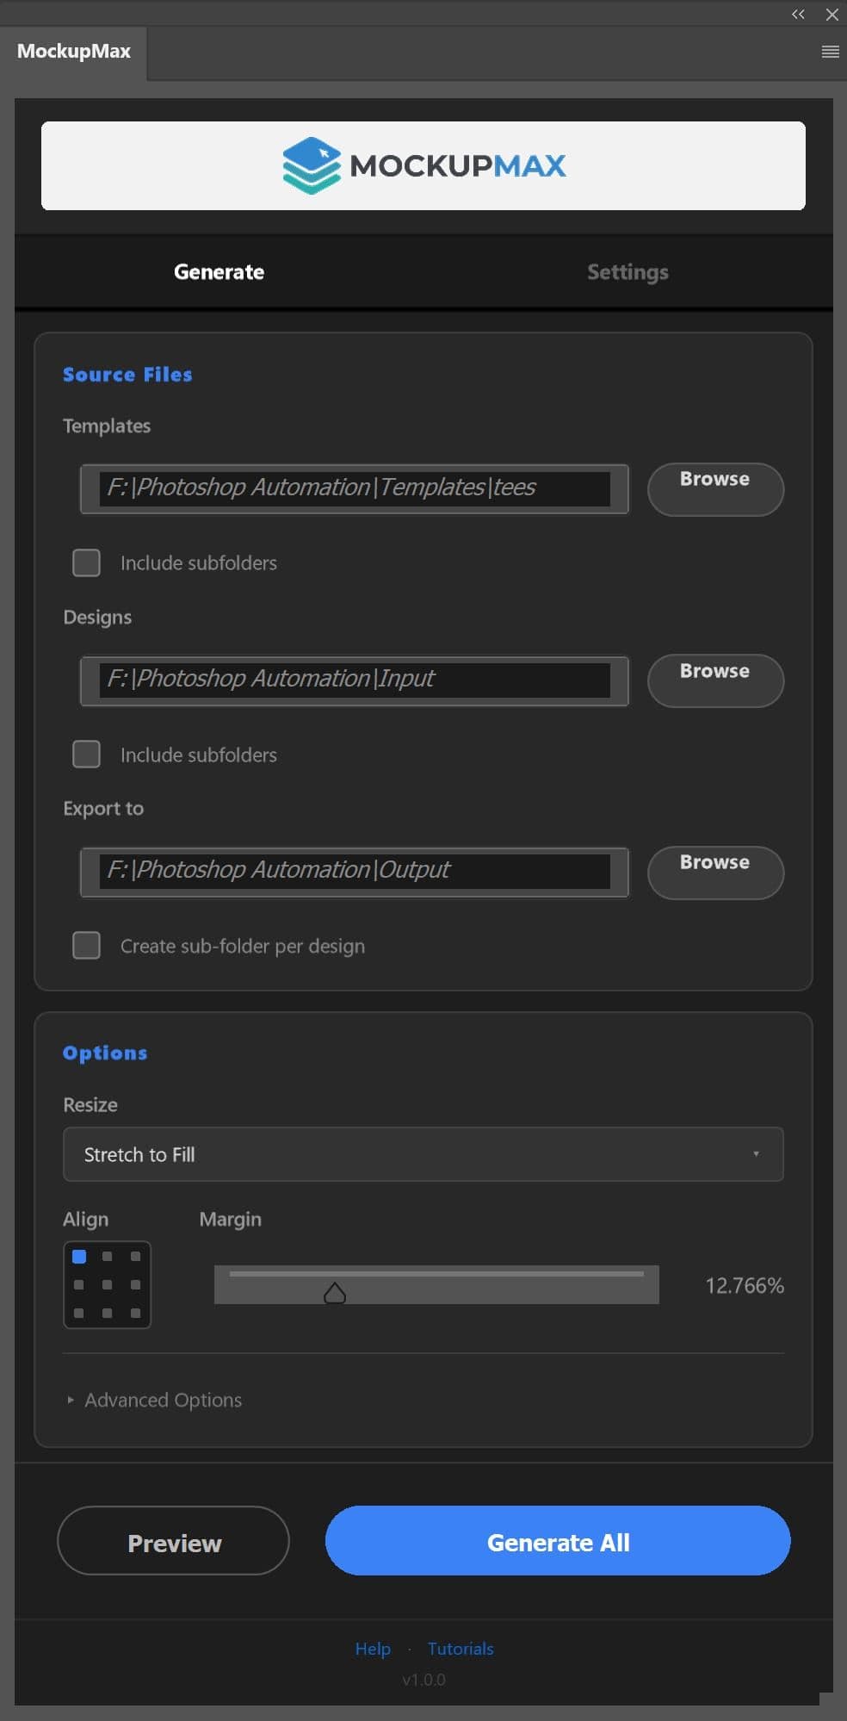
Task: Browse for the Export to folder
Action: (715, 873)
